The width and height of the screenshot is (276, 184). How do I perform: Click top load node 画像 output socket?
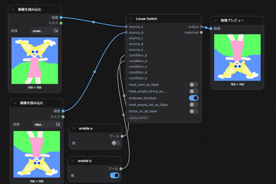pos(61,17)
